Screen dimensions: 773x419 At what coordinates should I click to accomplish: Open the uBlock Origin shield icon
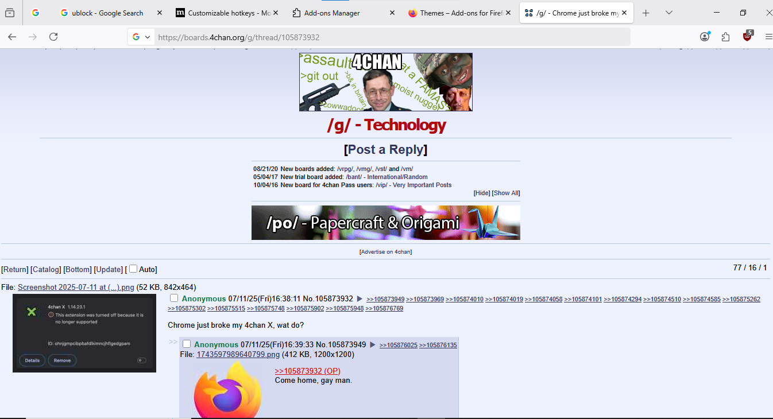pyautogui.click(x=747, y=36)
